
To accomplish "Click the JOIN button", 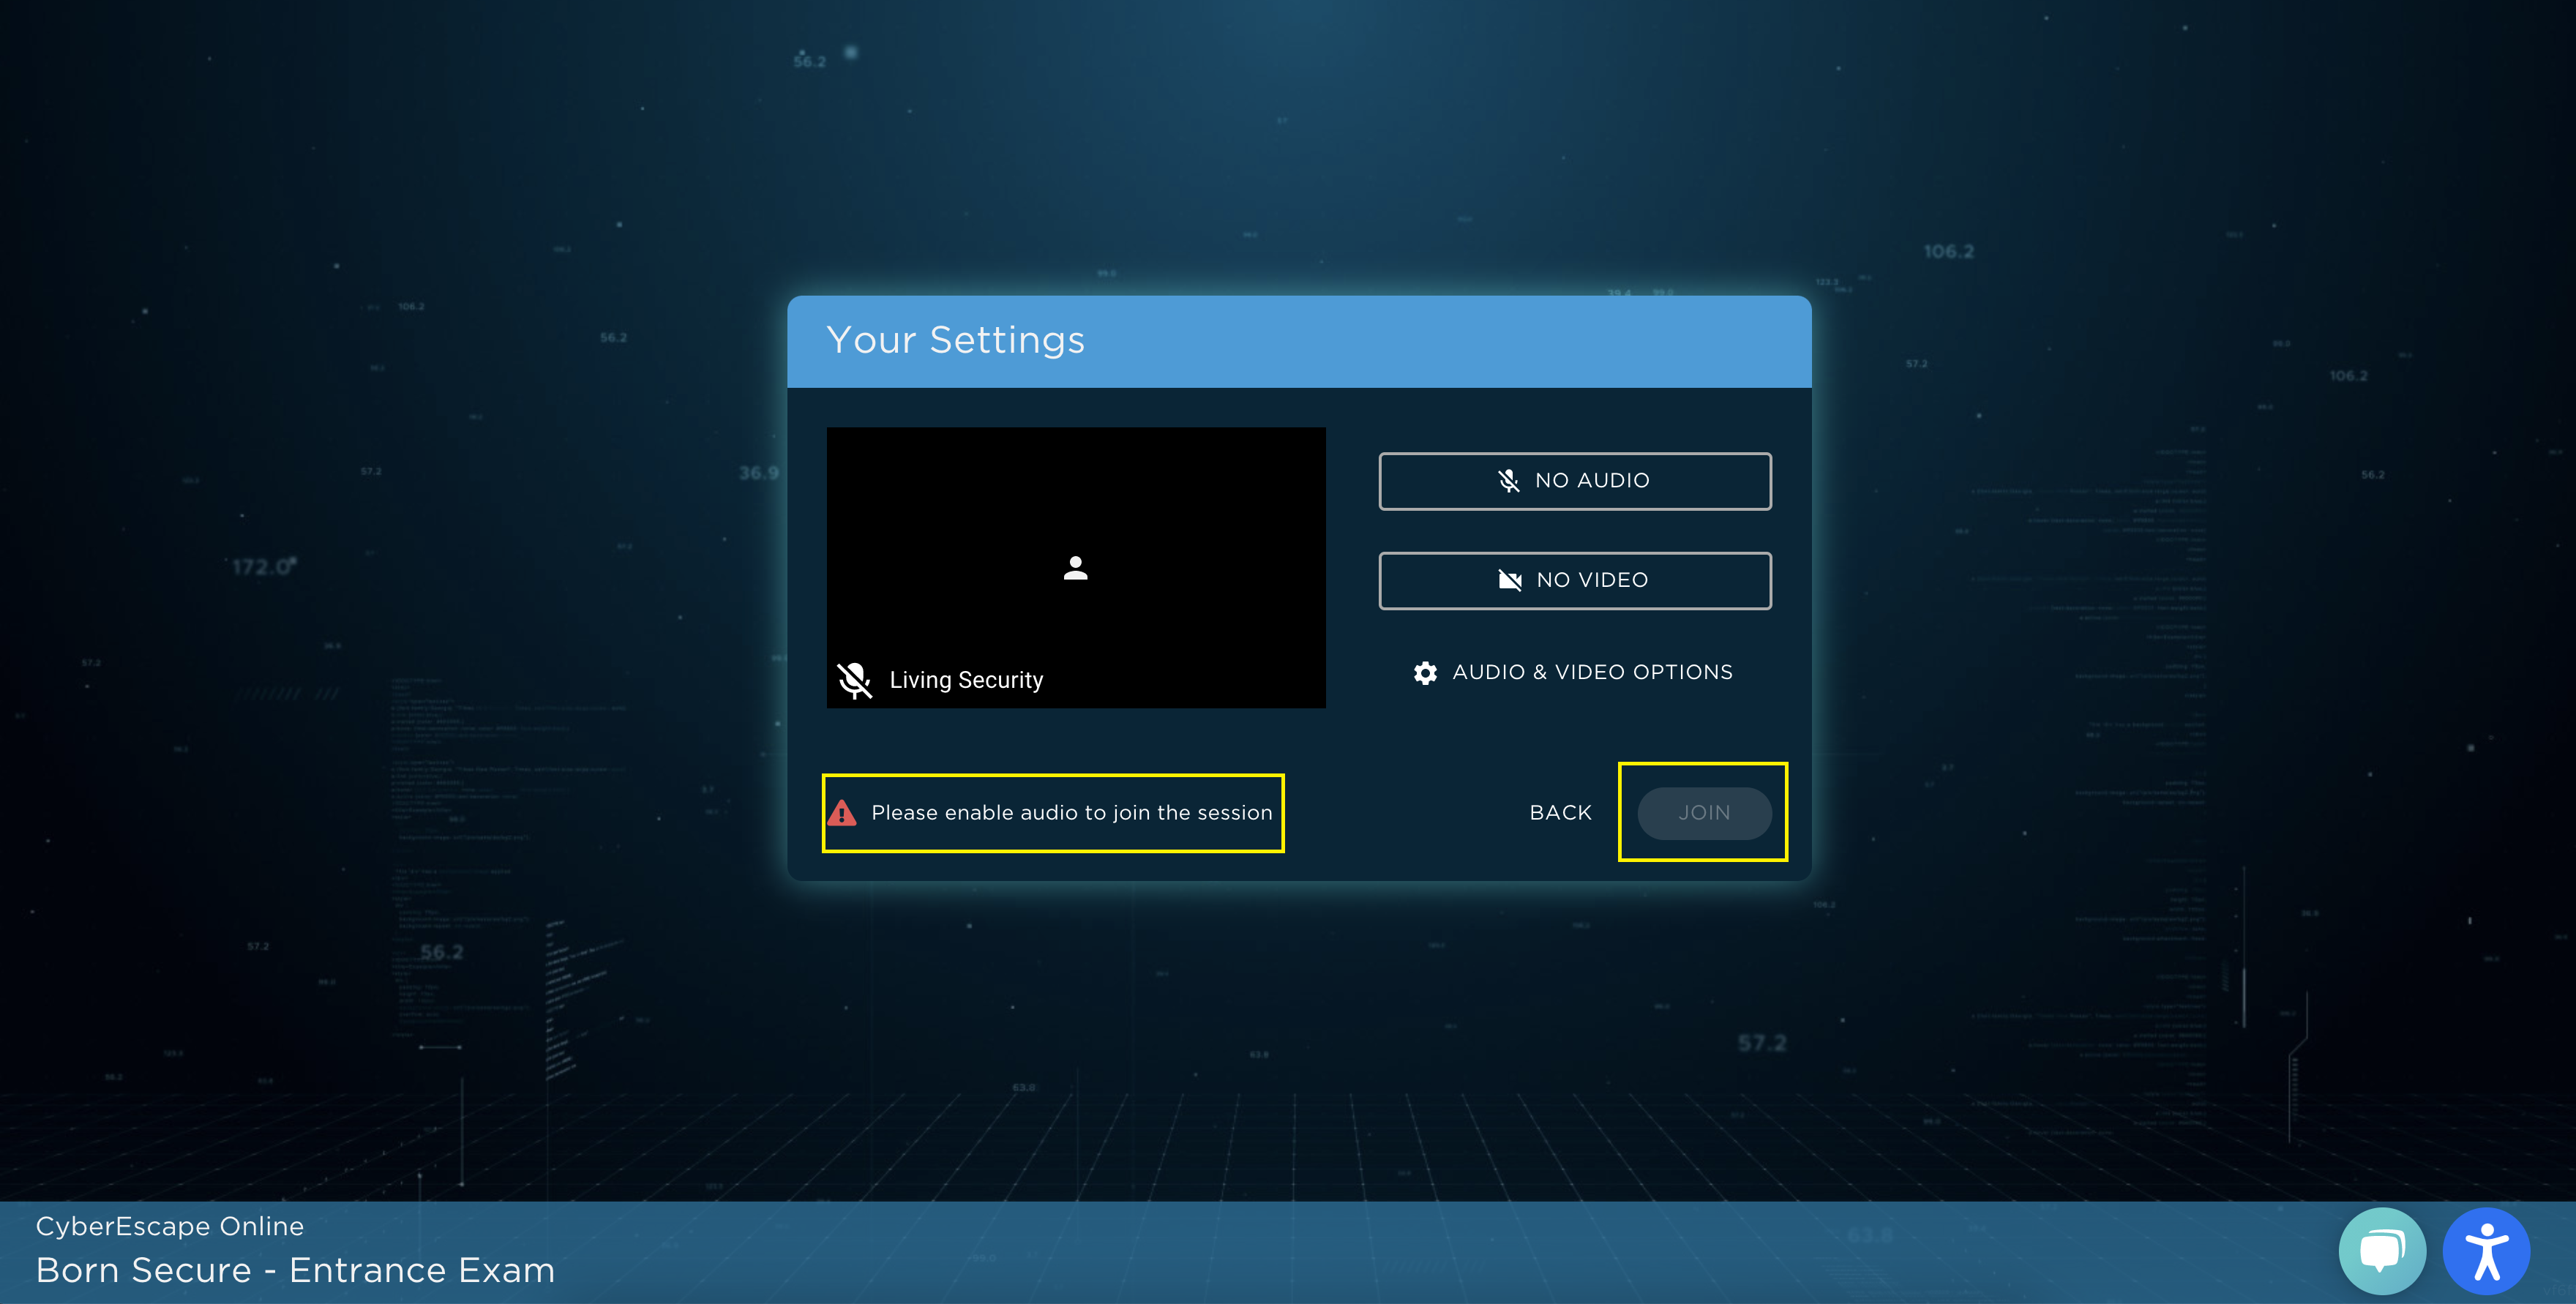I will [x=1704, y=813].
